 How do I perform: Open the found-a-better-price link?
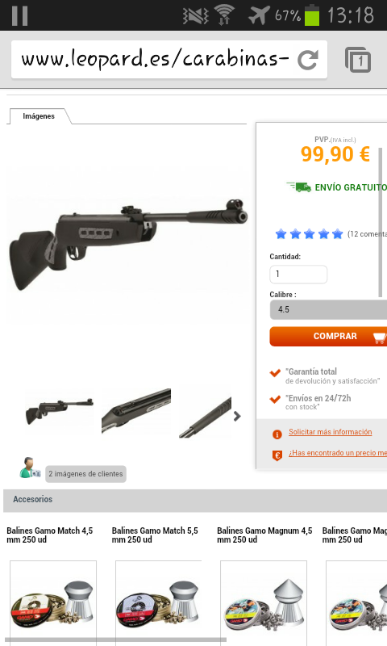[x=338, y=453]
